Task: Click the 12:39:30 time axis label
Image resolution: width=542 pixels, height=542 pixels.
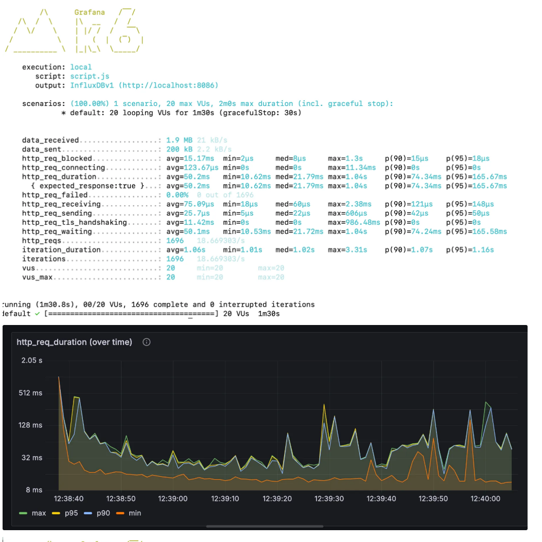Action: (329, 498)
